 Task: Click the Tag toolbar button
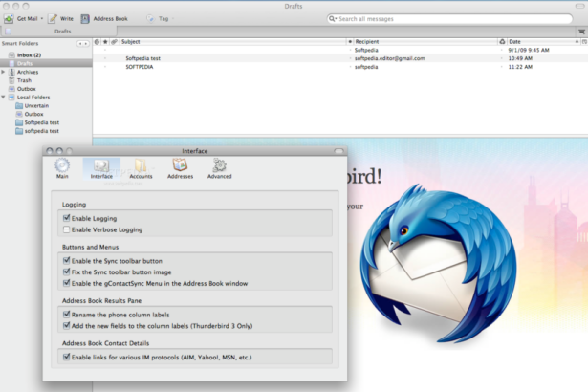click(x=151, y=18)
